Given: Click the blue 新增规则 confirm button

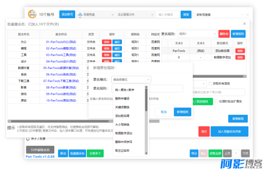Looking at the screenshot, I should 182,112.
